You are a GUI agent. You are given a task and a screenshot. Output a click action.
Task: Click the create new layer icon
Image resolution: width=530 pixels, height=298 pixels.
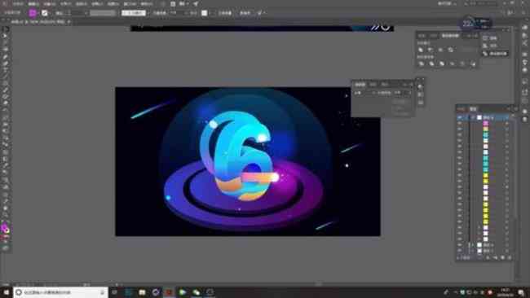click(502, 258)
